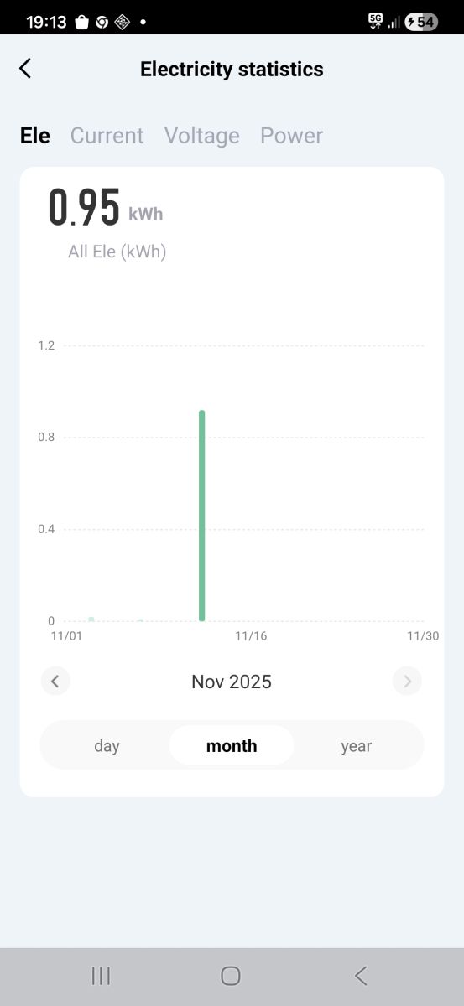Tap the Android navigation back arrow
This screenshot has width=464, height=1006.
pos(361,976)
